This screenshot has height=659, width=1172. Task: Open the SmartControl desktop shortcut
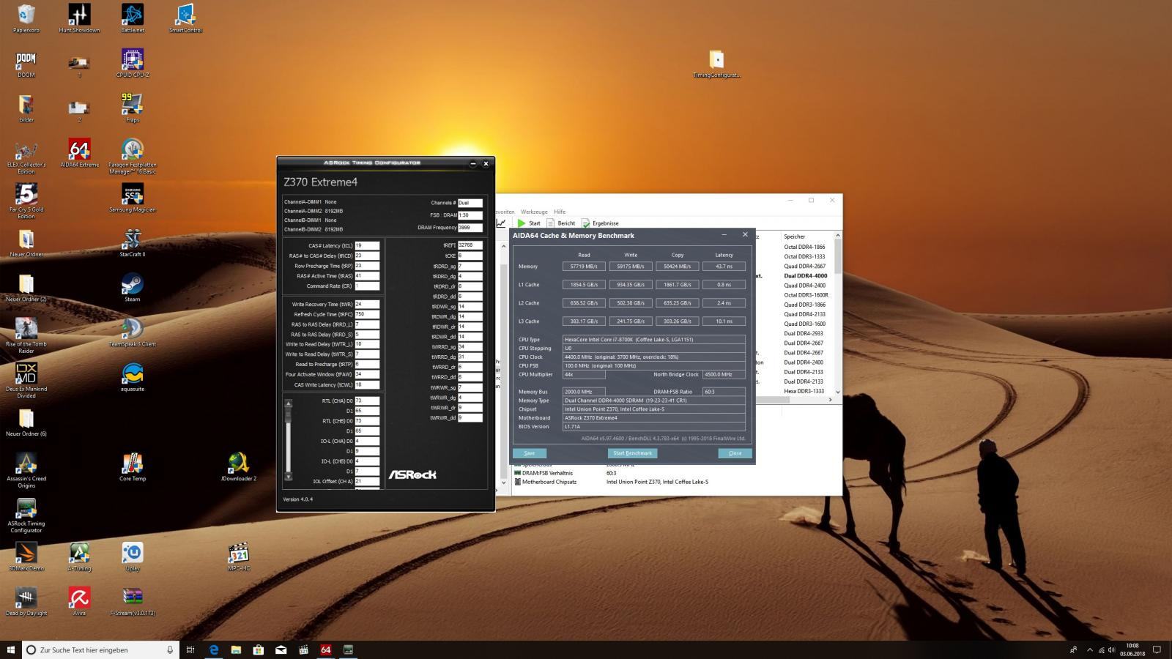(x=185, y=18)
